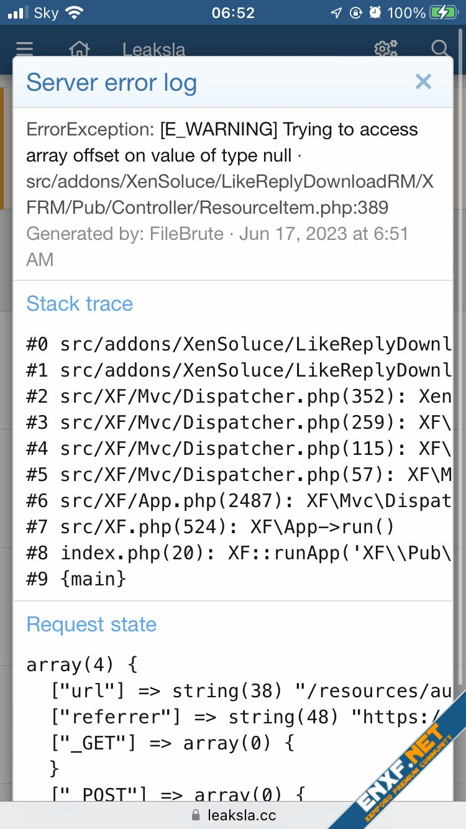Tap the home icon in header
466x829 pixels.
pyautogui.click(x=79, y=48)
